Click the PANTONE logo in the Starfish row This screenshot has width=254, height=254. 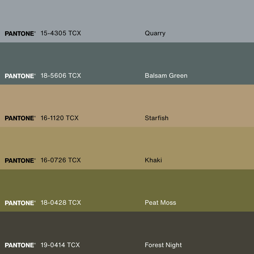click(x=20, y=118)
